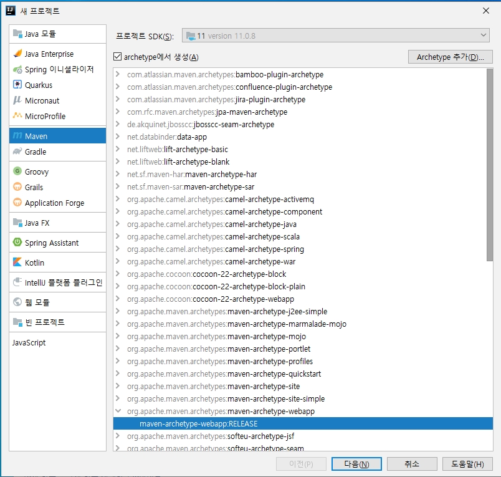Uncheck the 'archetype에서 생성' checkbox

coord(117,57)
